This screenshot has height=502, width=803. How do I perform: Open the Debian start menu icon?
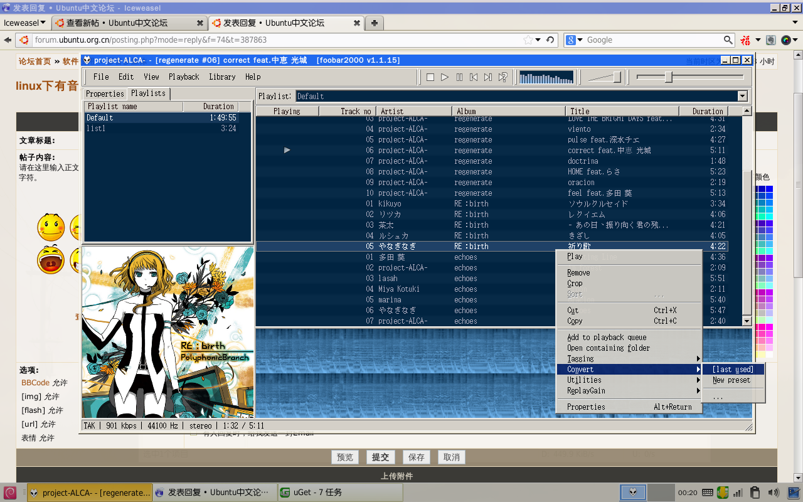(x=9, y=493)
